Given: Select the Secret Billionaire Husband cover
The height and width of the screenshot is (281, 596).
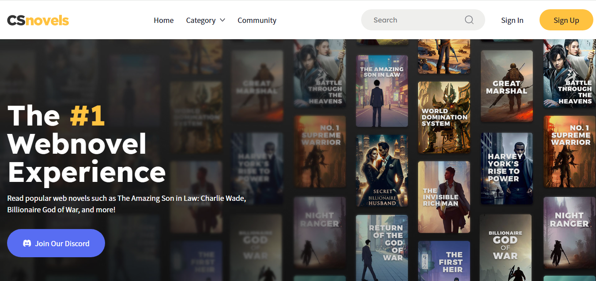Looking at the screenshot, I should [x=382, y=170].
